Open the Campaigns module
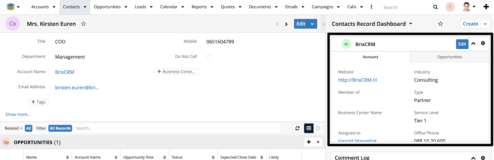 point(322,7)
